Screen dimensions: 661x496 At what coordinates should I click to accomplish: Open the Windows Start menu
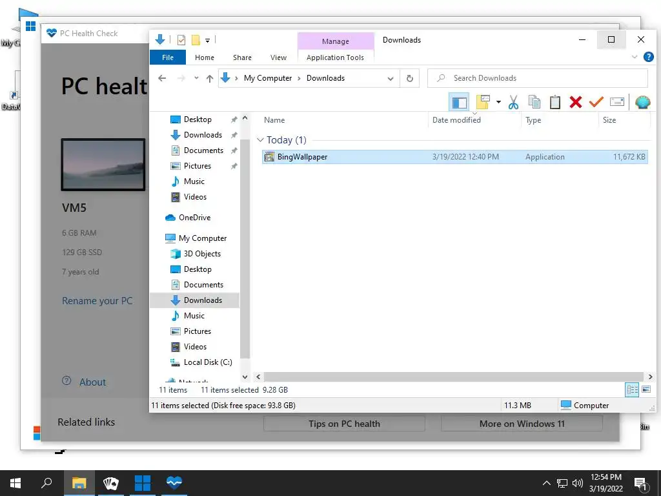click(15, 483)
